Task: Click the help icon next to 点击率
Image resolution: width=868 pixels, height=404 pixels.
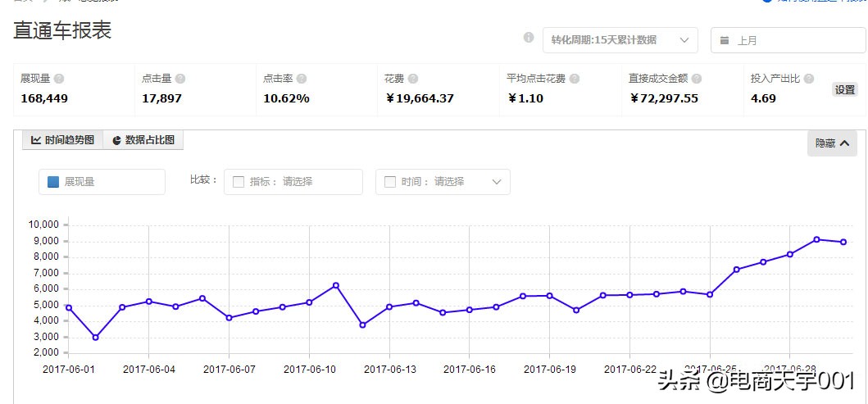Action: click(302, 79)
